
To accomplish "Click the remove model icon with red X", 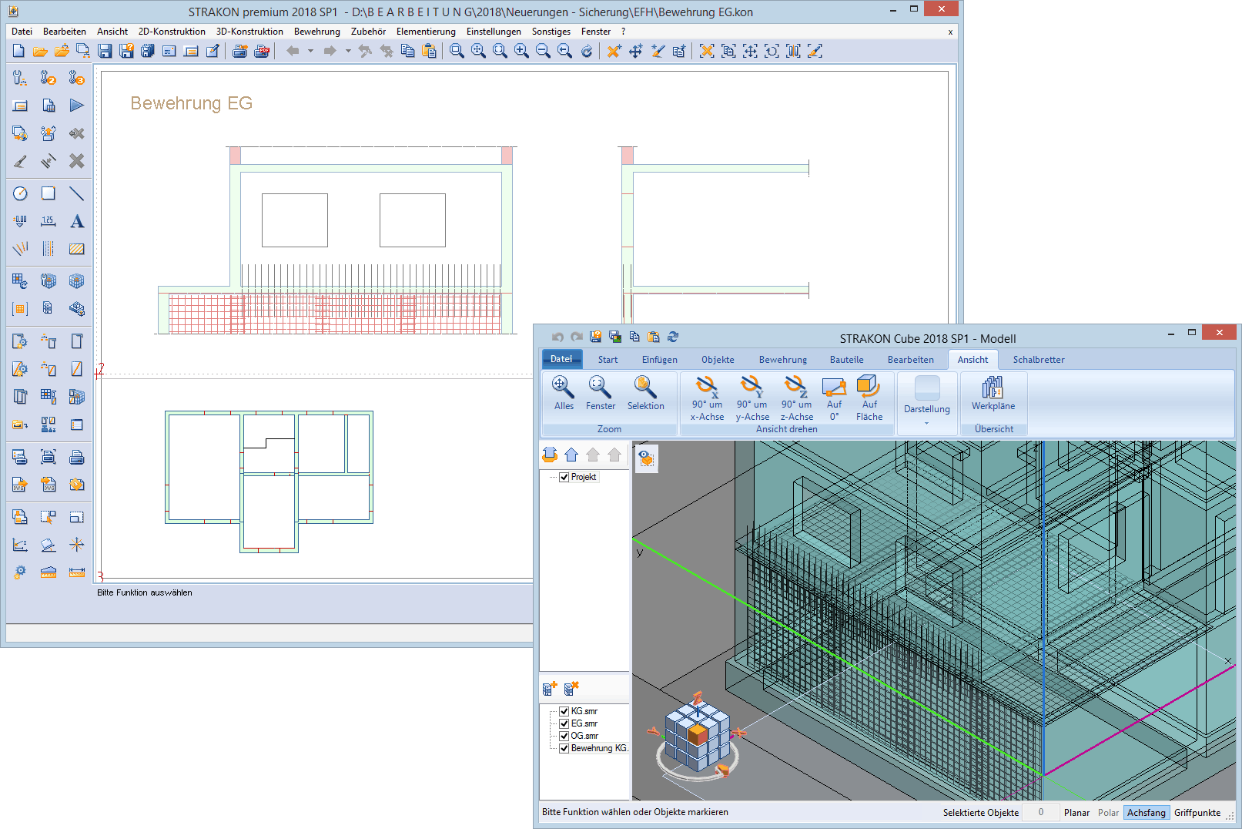I will [x=571, y=688].
